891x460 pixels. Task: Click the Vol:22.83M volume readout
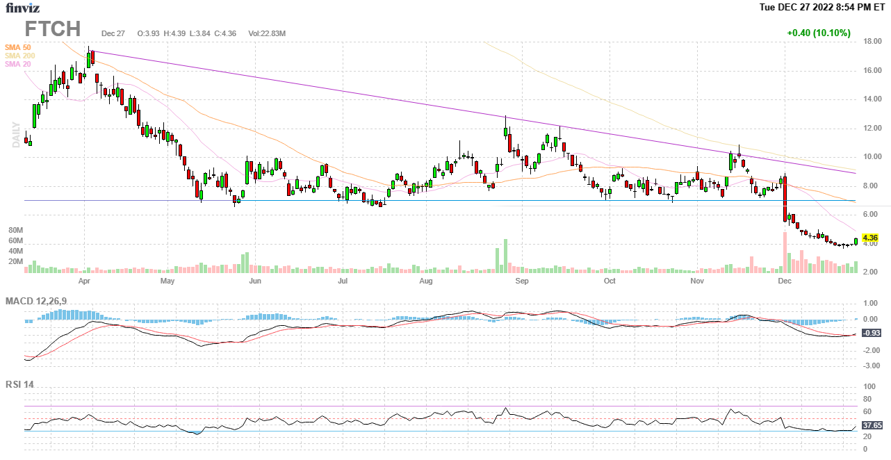pyautogui.click(x=267, y=33)
